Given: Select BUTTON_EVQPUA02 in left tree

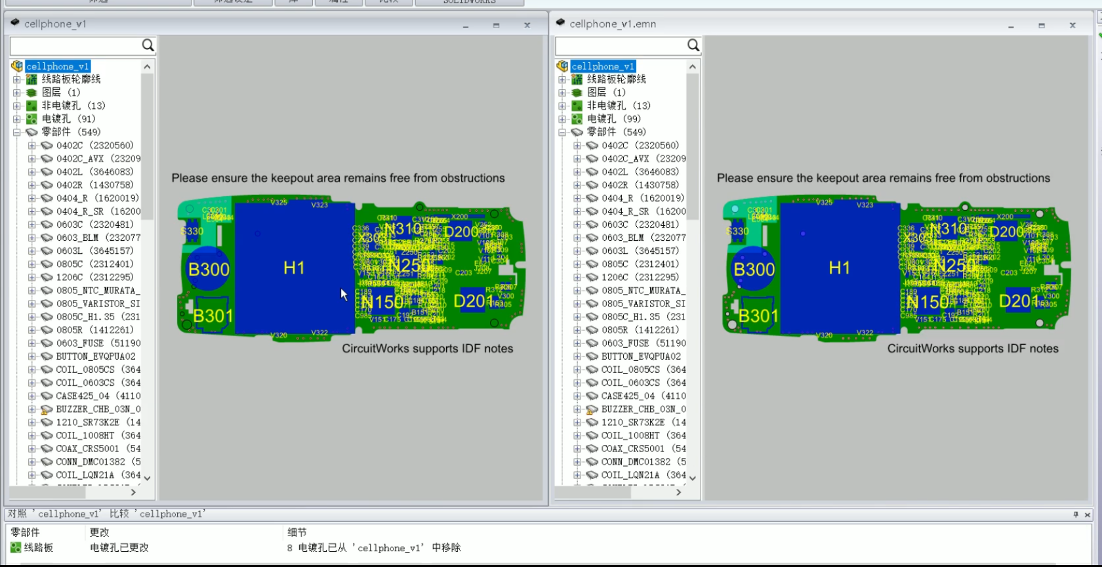Looking at the screenshot, I should 96,356.
